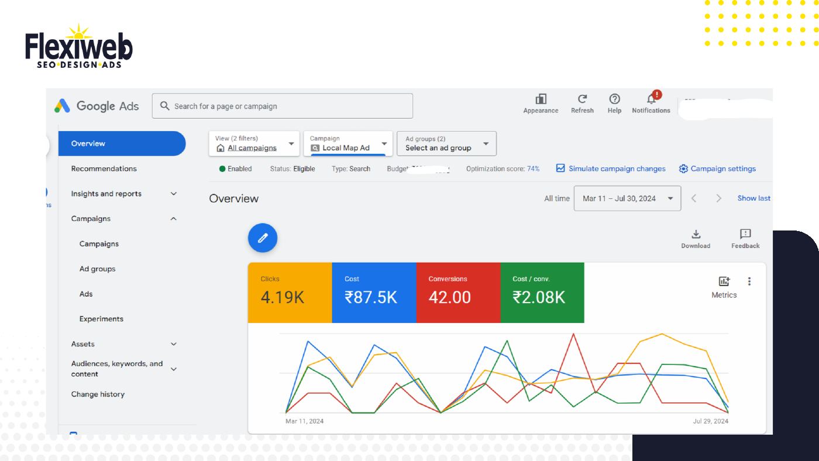Open the Mar 11 – Jul 30, 2024 date range dropdown

click(x=628, y=198)
